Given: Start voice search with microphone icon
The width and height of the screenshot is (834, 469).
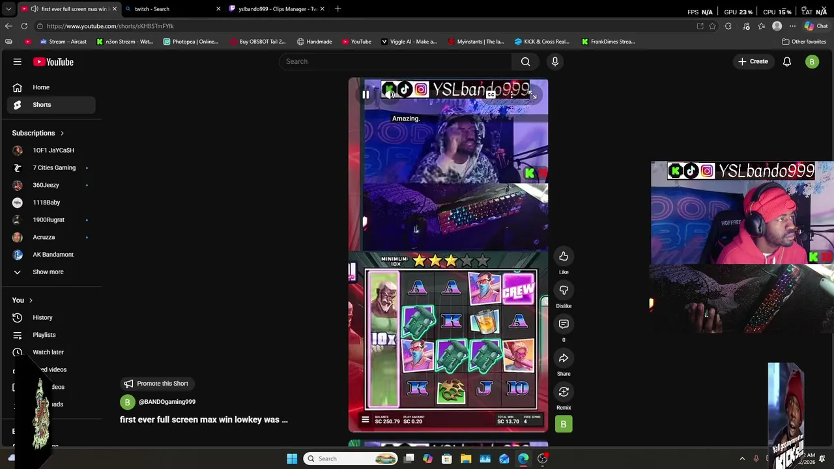Looking at the screenshot, I should (x=555, y=61).
